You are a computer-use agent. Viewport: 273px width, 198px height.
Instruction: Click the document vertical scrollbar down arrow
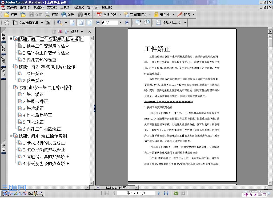pos(270,183)
